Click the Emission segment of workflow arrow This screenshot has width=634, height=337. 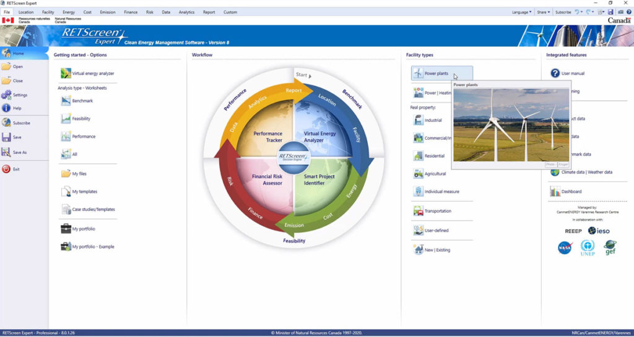coord(294,225)
